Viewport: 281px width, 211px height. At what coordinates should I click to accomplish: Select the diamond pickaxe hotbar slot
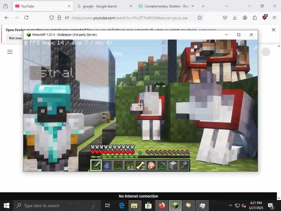point(162,165)
